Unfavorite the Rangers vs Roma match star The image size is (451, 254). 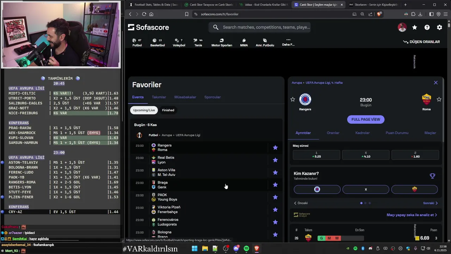click(275, 147)
